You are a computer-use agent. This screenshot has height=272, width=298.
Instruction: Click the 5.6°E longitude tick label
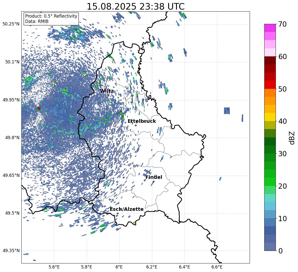[54, 267]
